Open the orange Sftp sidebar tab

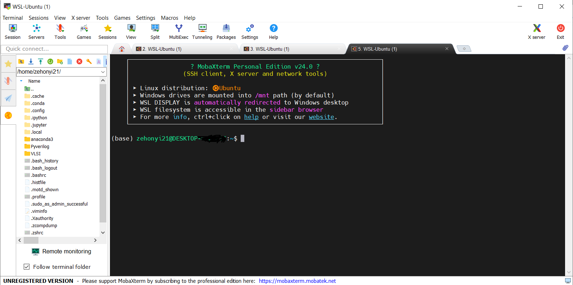pos(8,115)
